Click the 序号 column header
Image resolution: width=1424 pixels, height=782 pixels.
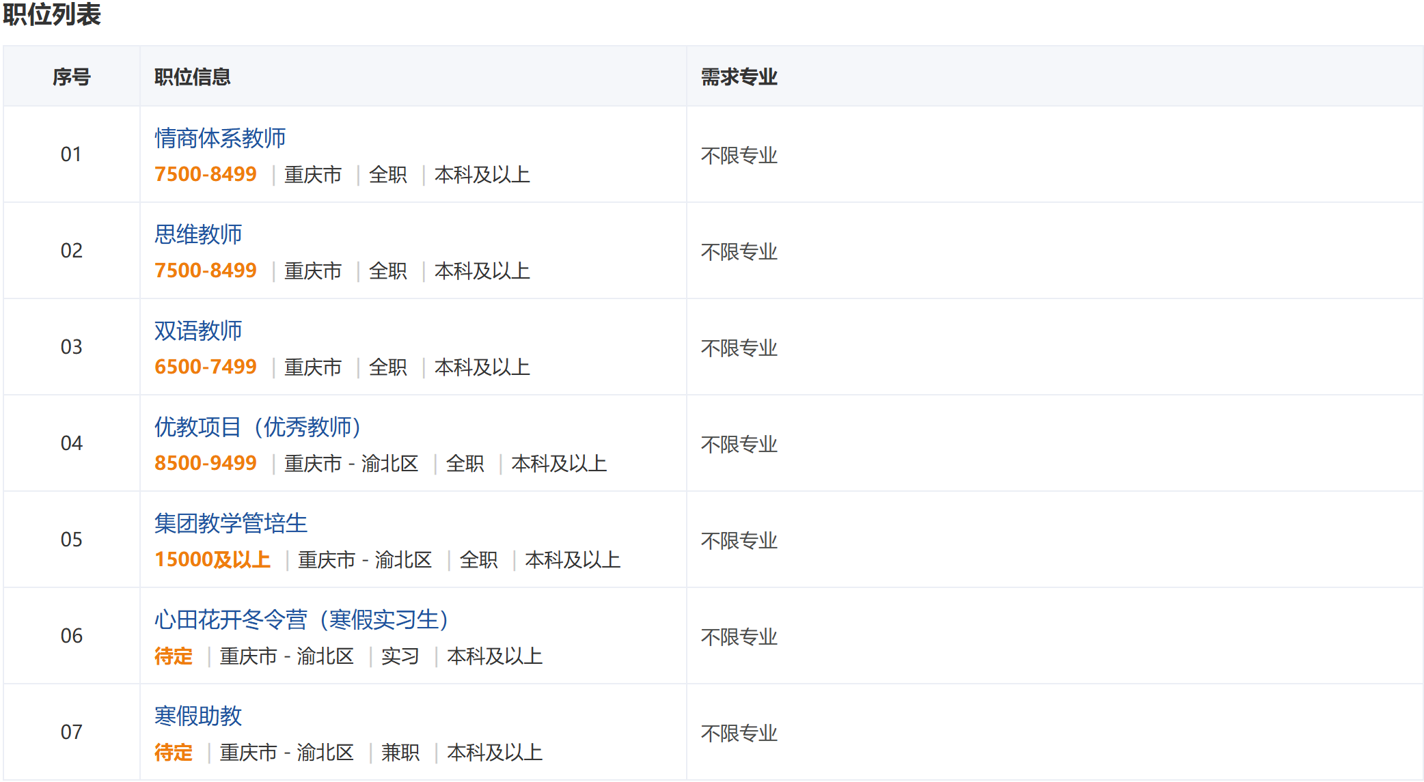coord(72,76)
